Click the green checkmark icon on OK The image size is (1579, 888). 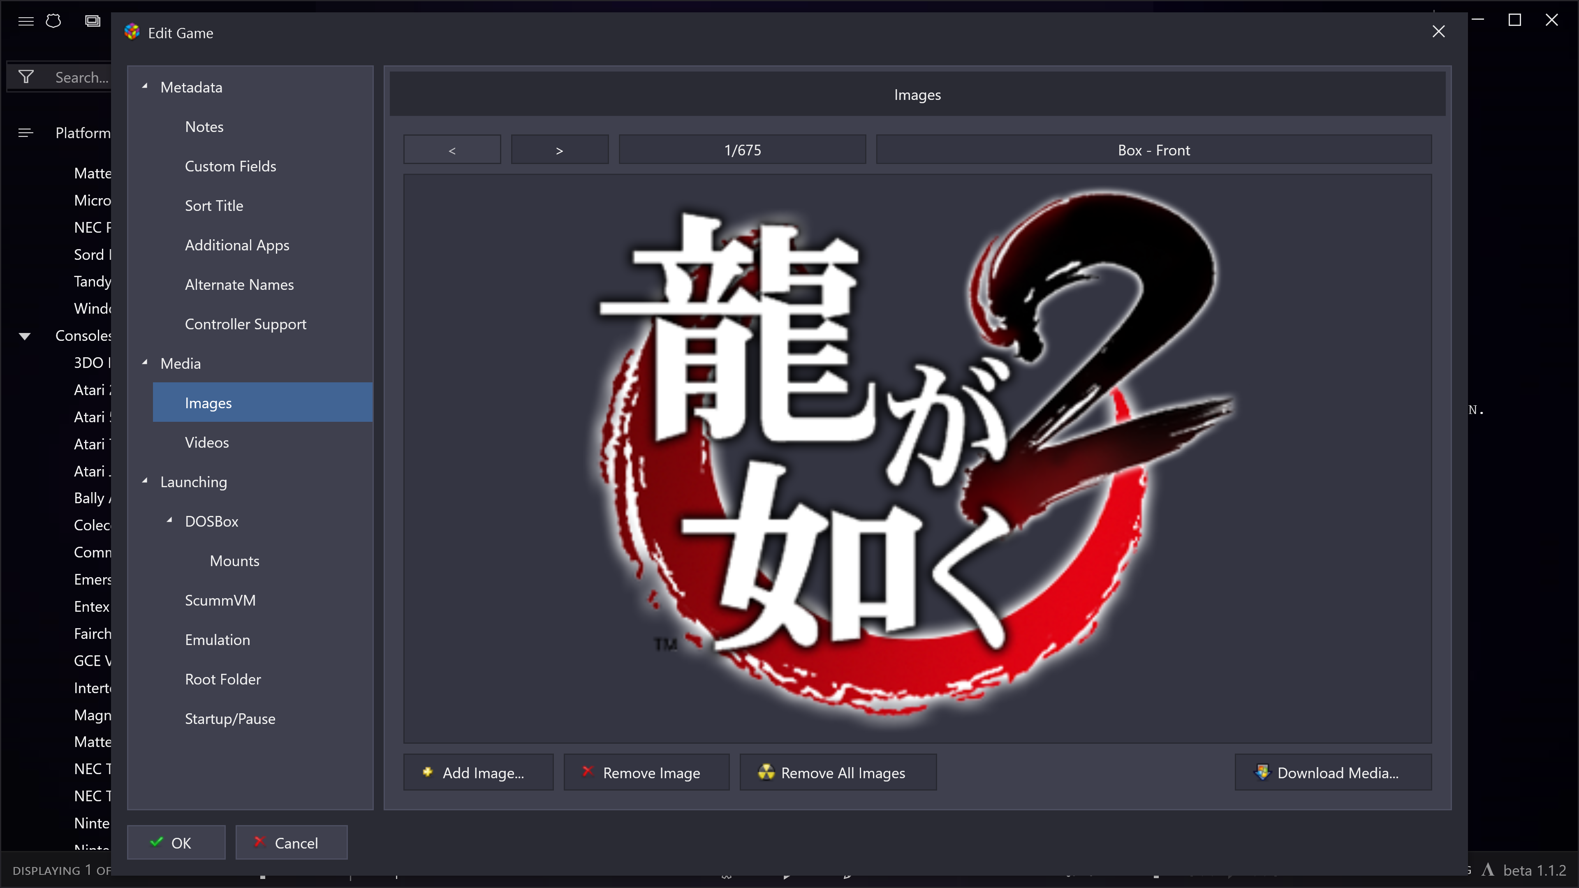[x=156, y=842]
